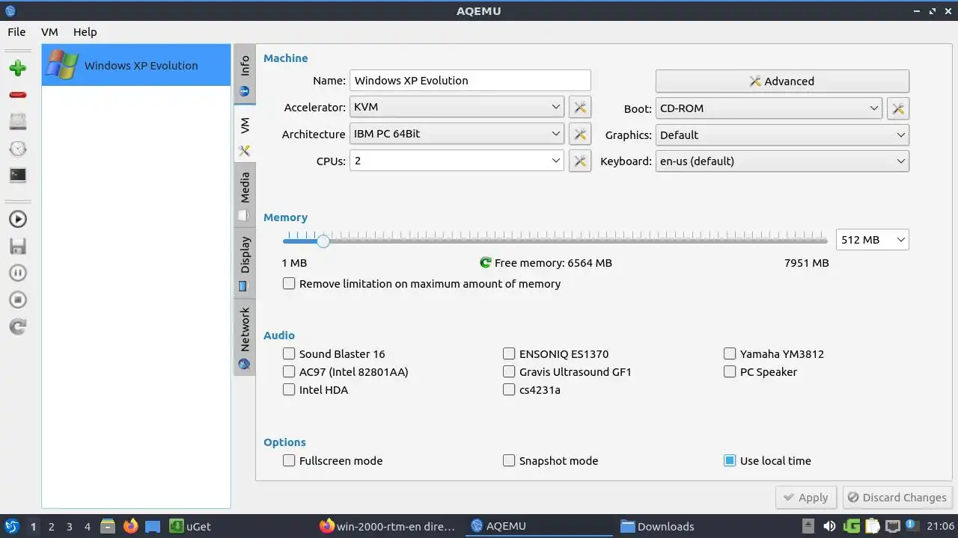The image size is (958, 538).
Task: Switch to Downloads window on taskbar
Action: (x=657, y=526)
